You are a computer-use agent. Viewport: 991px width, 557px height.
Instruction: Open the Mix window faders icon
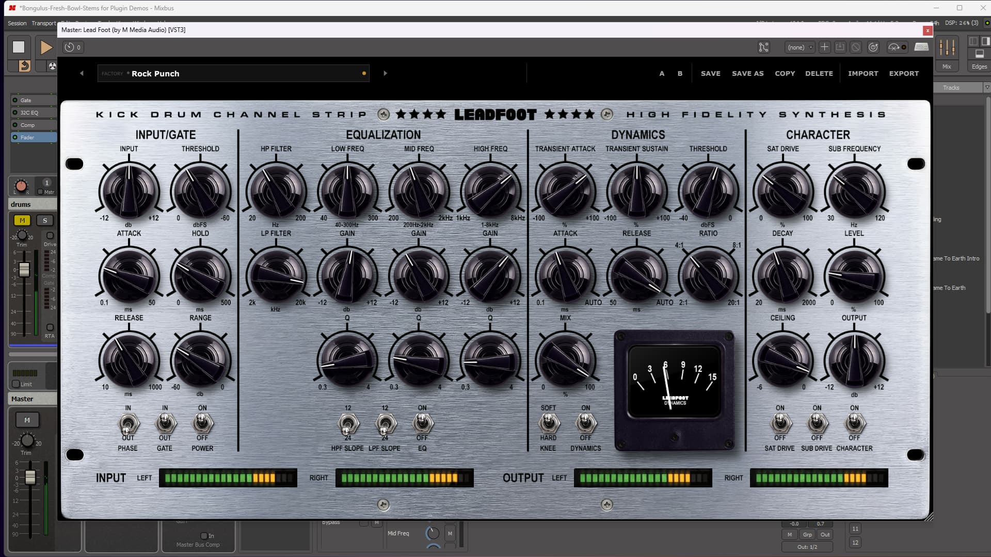click(x=947, y=47)
